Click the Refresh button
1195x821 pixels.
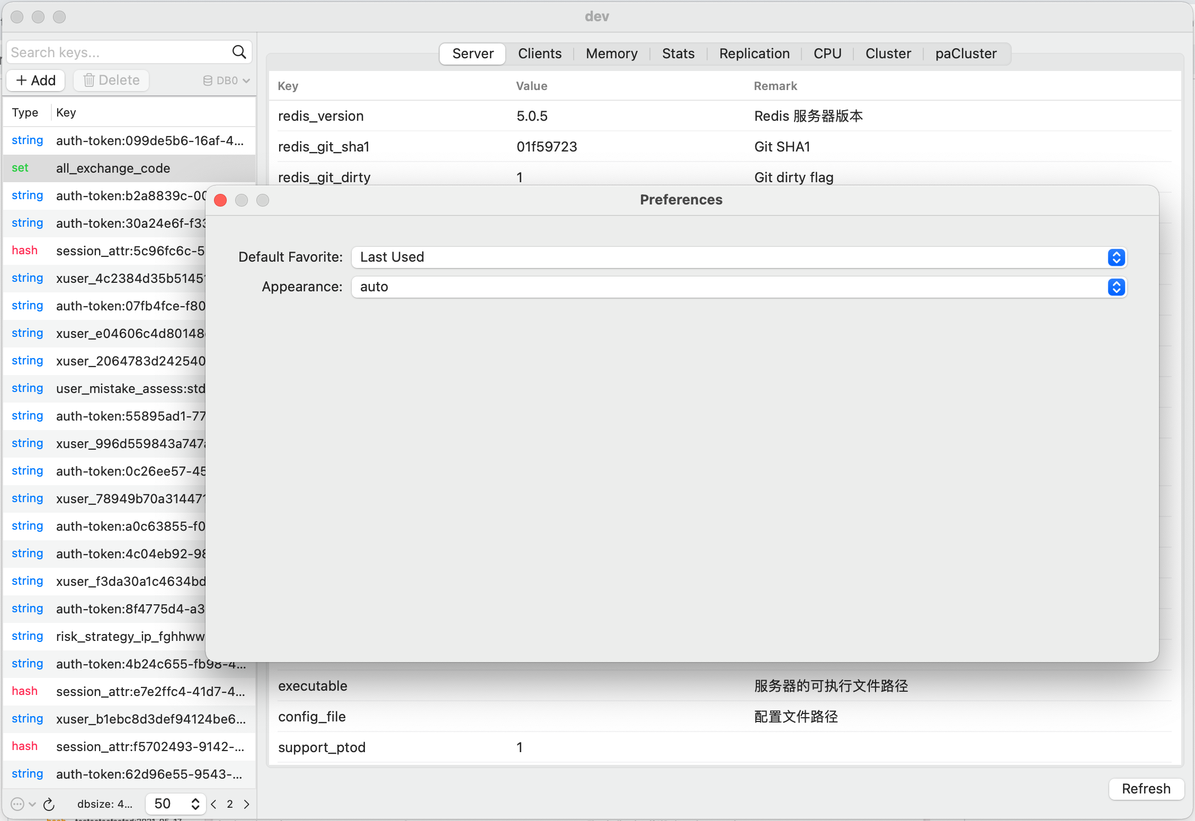point(1146,789)
